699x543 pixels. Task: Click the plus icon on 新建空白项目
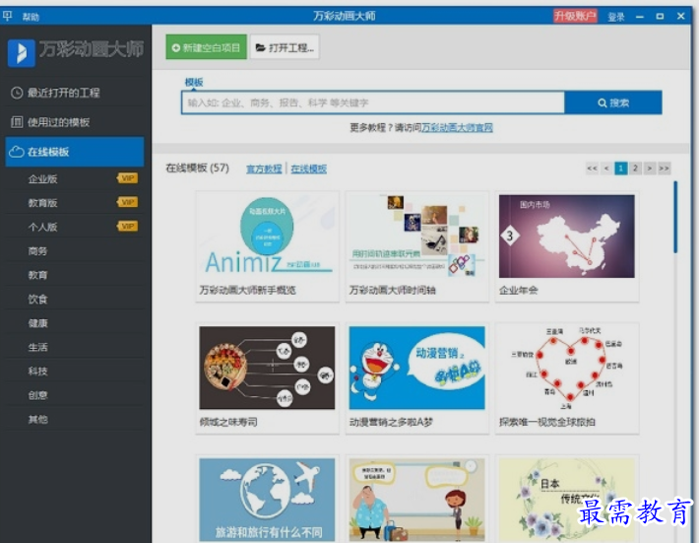(175, 47)
